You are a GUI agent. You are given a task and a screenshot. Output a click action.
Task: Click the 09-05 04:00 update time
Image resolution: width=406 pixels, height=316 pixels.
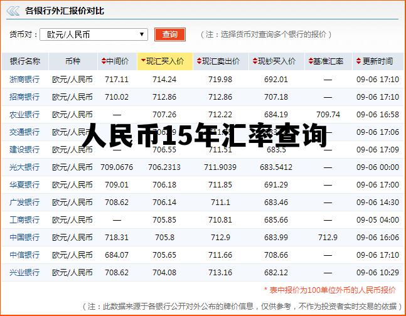(x=378, y=219)
